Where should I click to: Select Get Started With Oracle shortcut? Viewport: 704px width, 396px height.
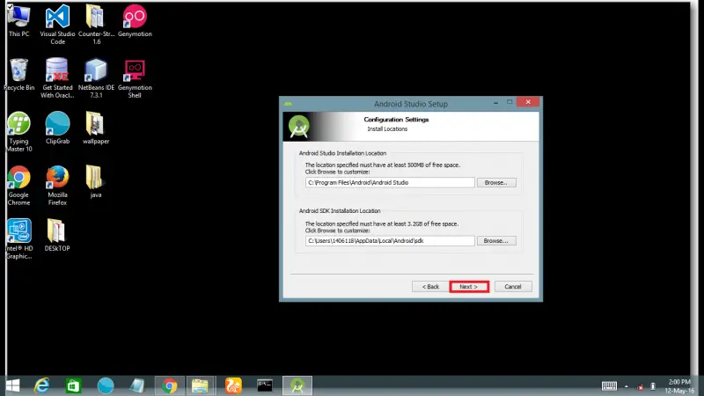(x=57, y=78)
